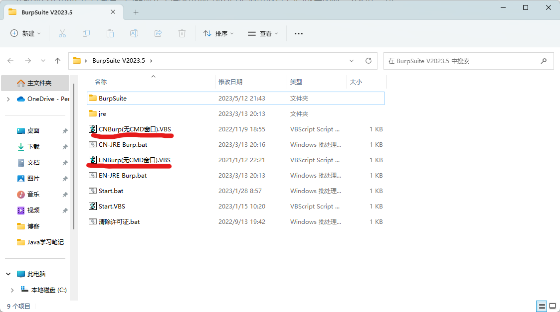
Task: Click the Start.VBS file icon
Action: [x=92, y=206]
